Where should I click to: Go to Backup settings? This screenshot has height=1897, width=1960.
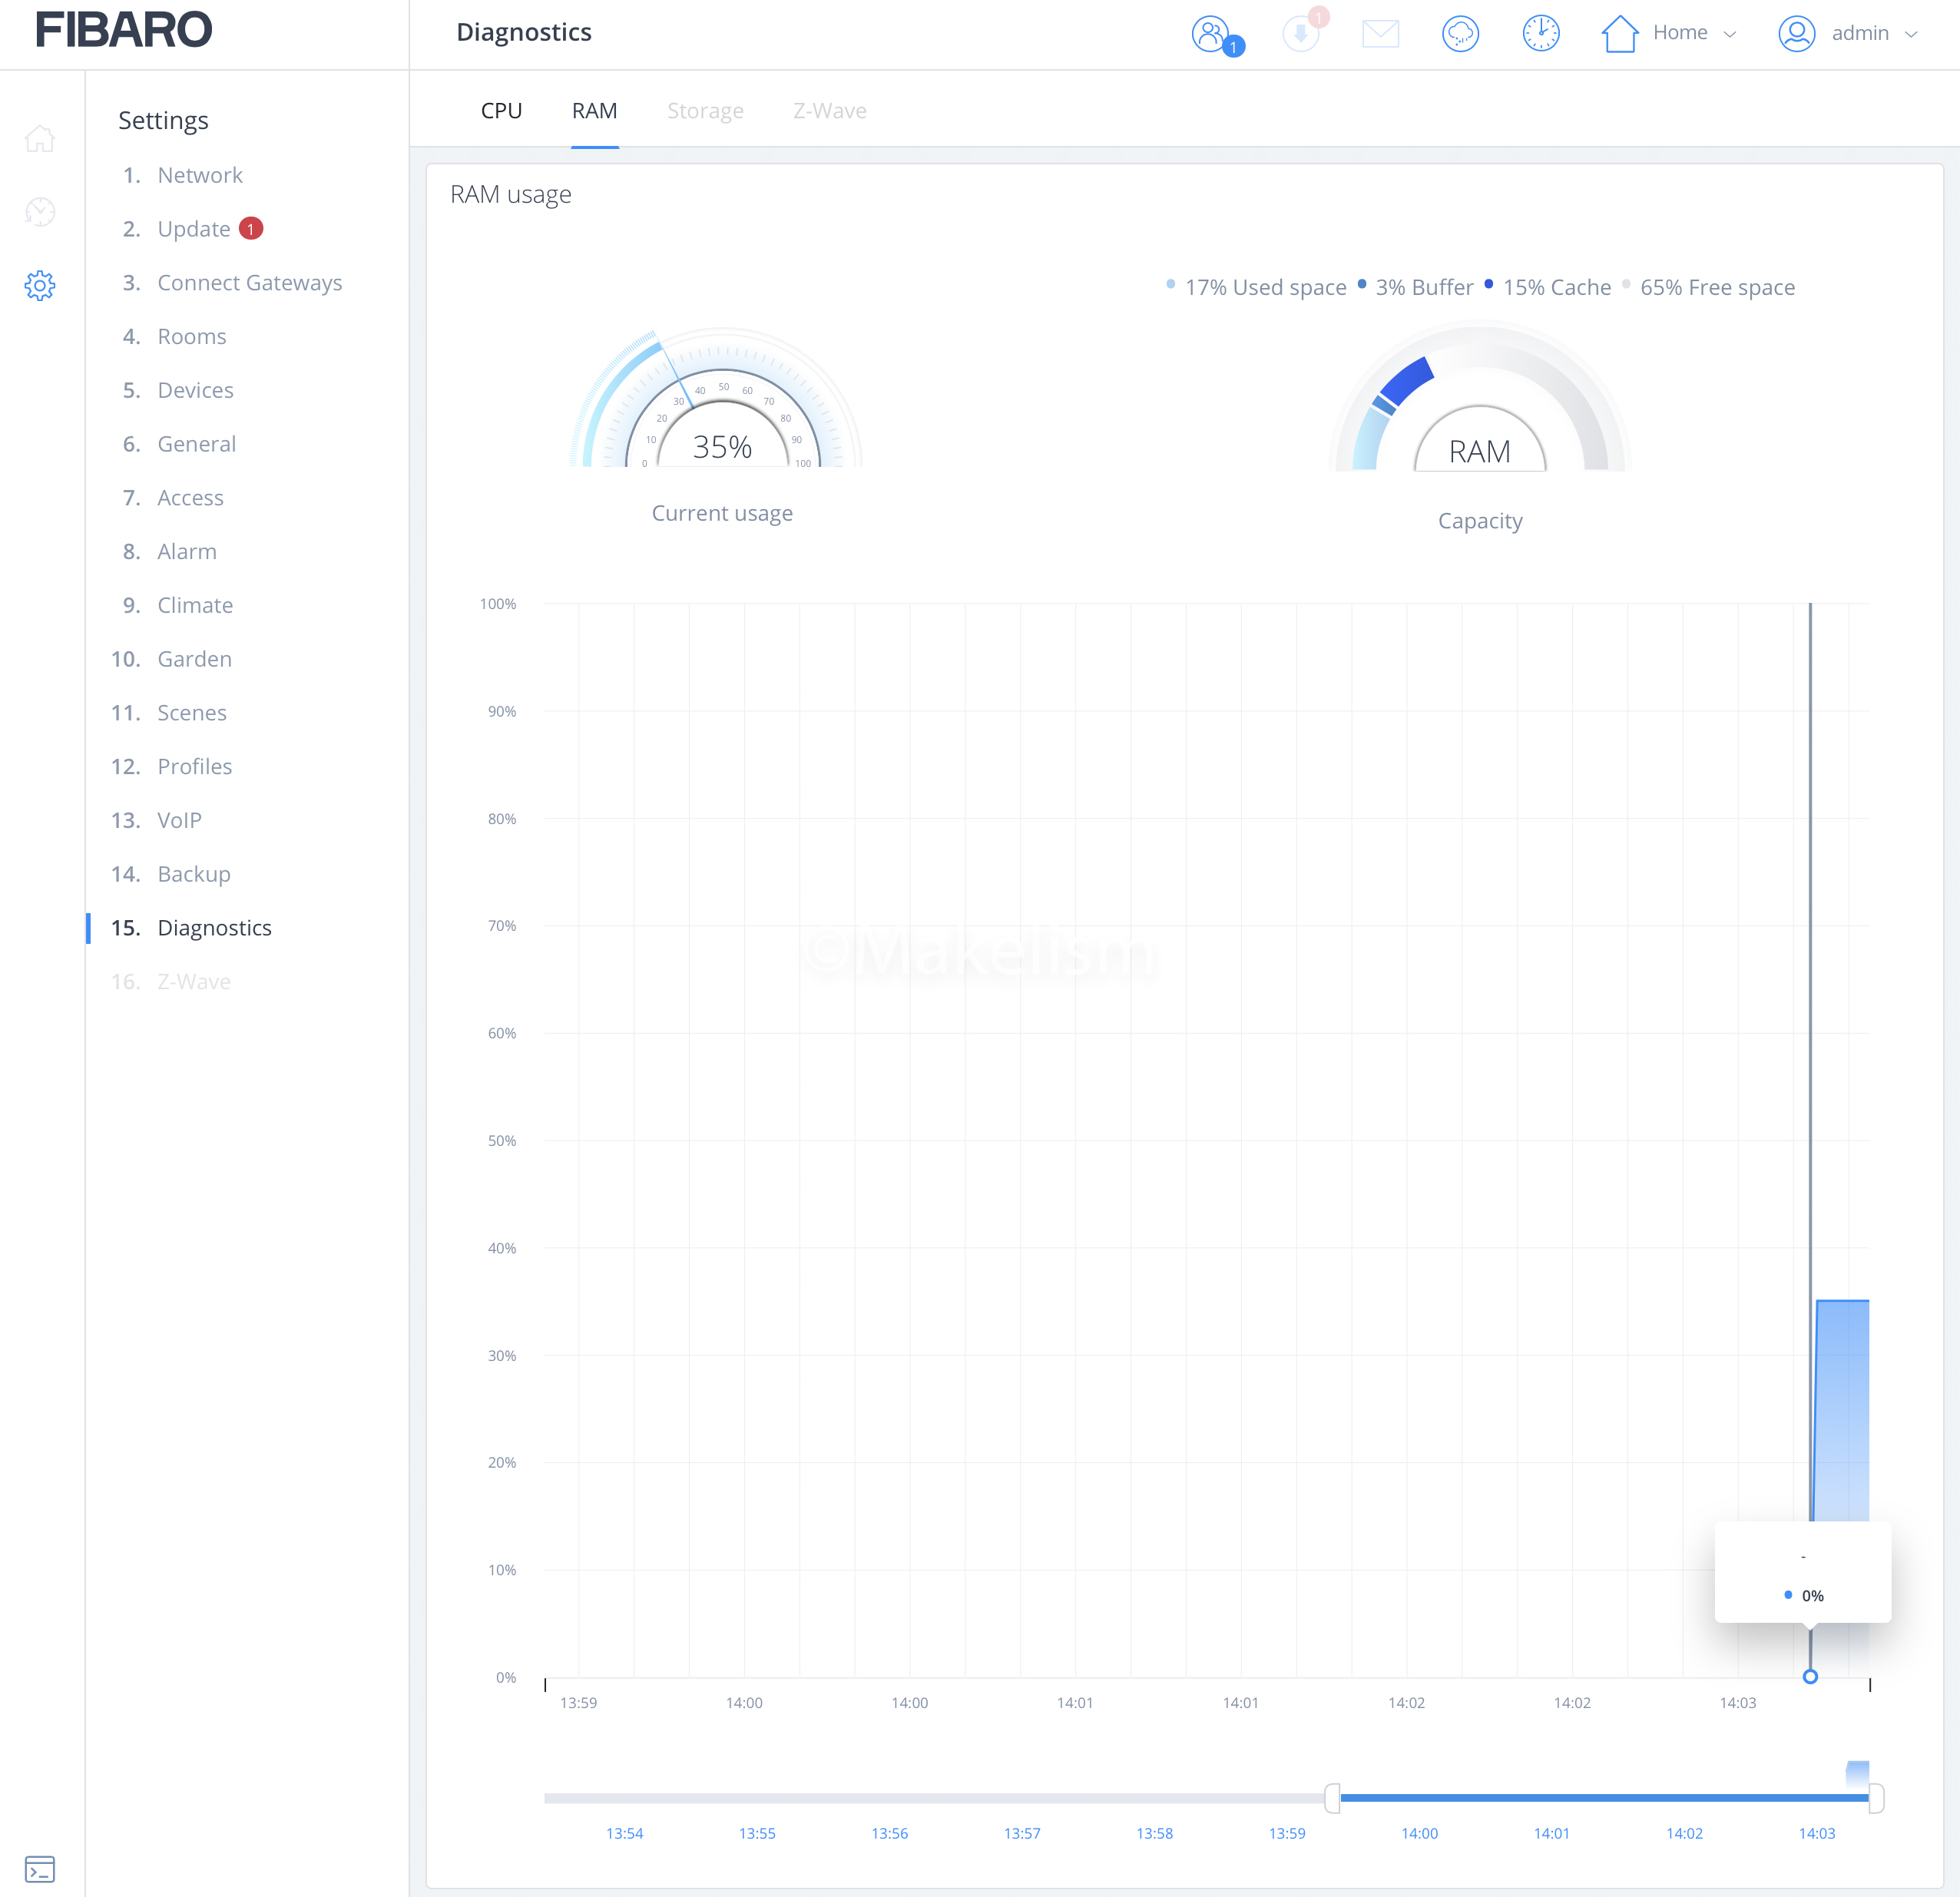pos(194,874)
